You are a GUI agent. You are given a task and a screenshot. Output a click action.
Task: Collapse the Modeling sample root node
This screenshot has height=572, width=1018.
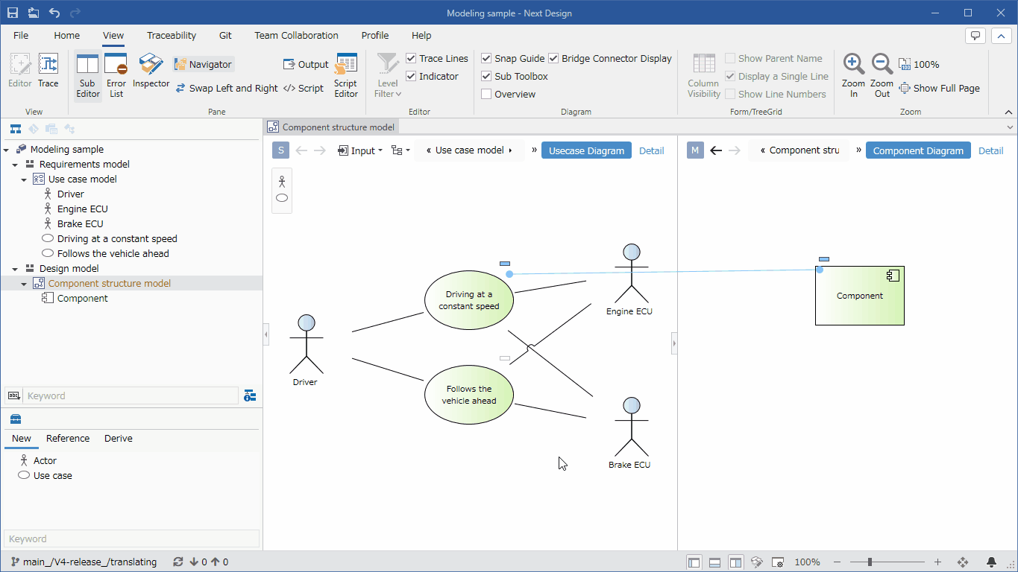7,150
